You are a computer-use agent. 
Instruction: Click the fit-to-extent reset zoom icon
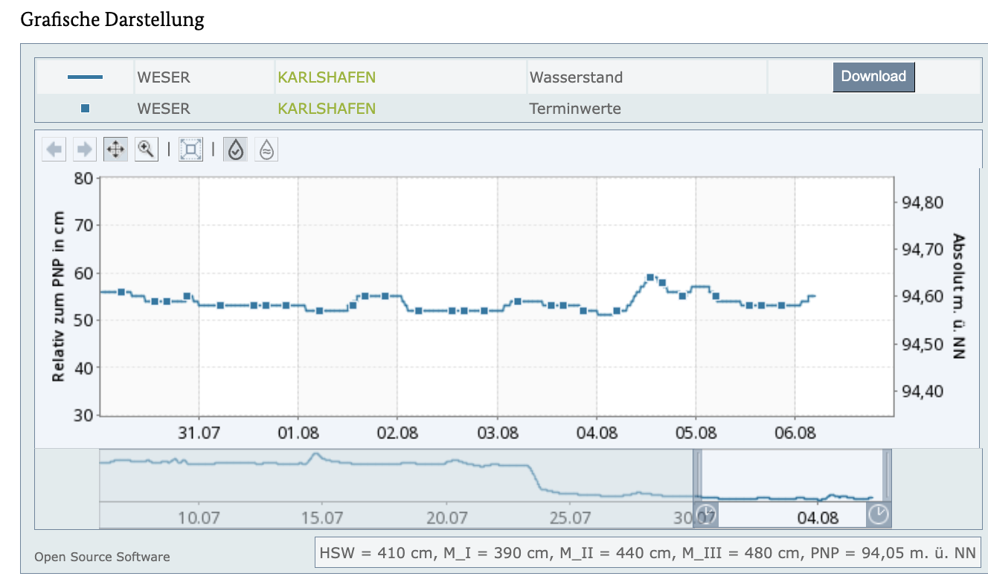coord(190,150)
